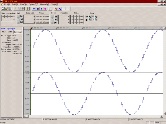
Task: Create a new file with toolbar icon
Action: (2, 9)
